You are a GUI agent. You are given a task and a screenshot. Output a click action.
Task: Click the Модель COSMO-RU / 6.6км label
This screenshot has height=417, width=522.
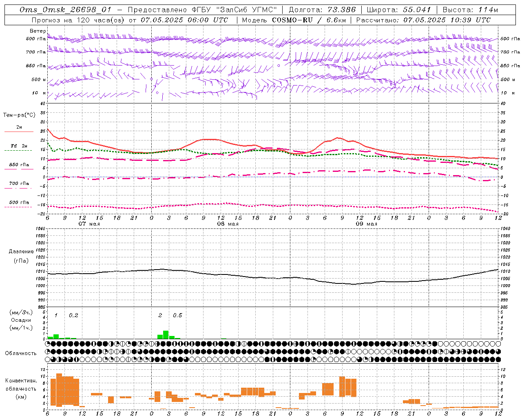coord(294,20)
